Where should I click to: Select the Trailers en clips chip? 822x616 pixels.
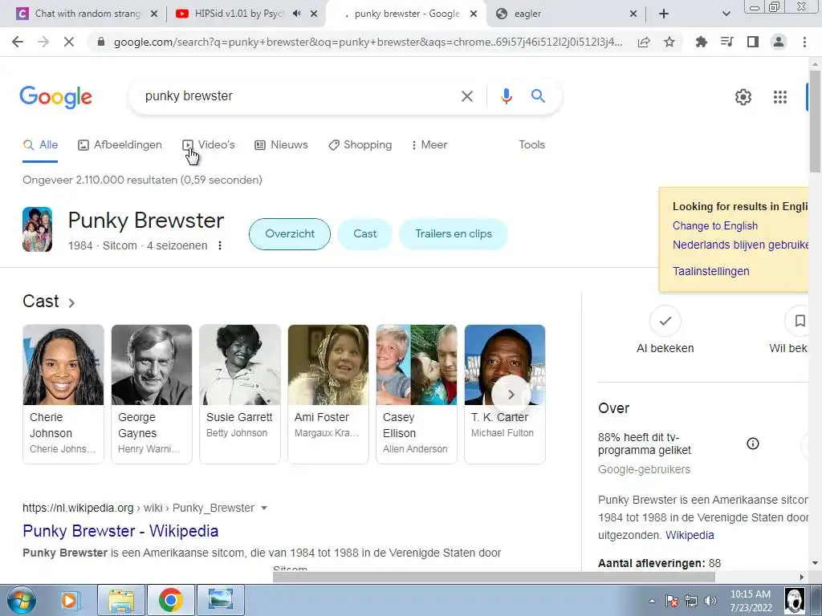[x=454, y=234]
